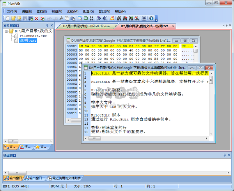234x191 pixels.
Task: Click the New file toolbar icon
Action: click(8, 18)
